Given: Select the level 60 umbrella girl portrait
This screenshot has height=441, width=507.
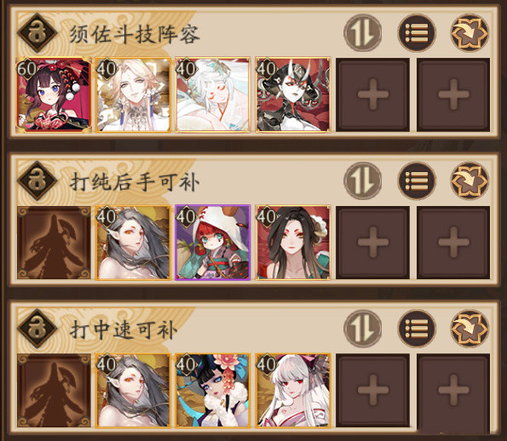Looking at the screenshot, I should coord(54,95).
